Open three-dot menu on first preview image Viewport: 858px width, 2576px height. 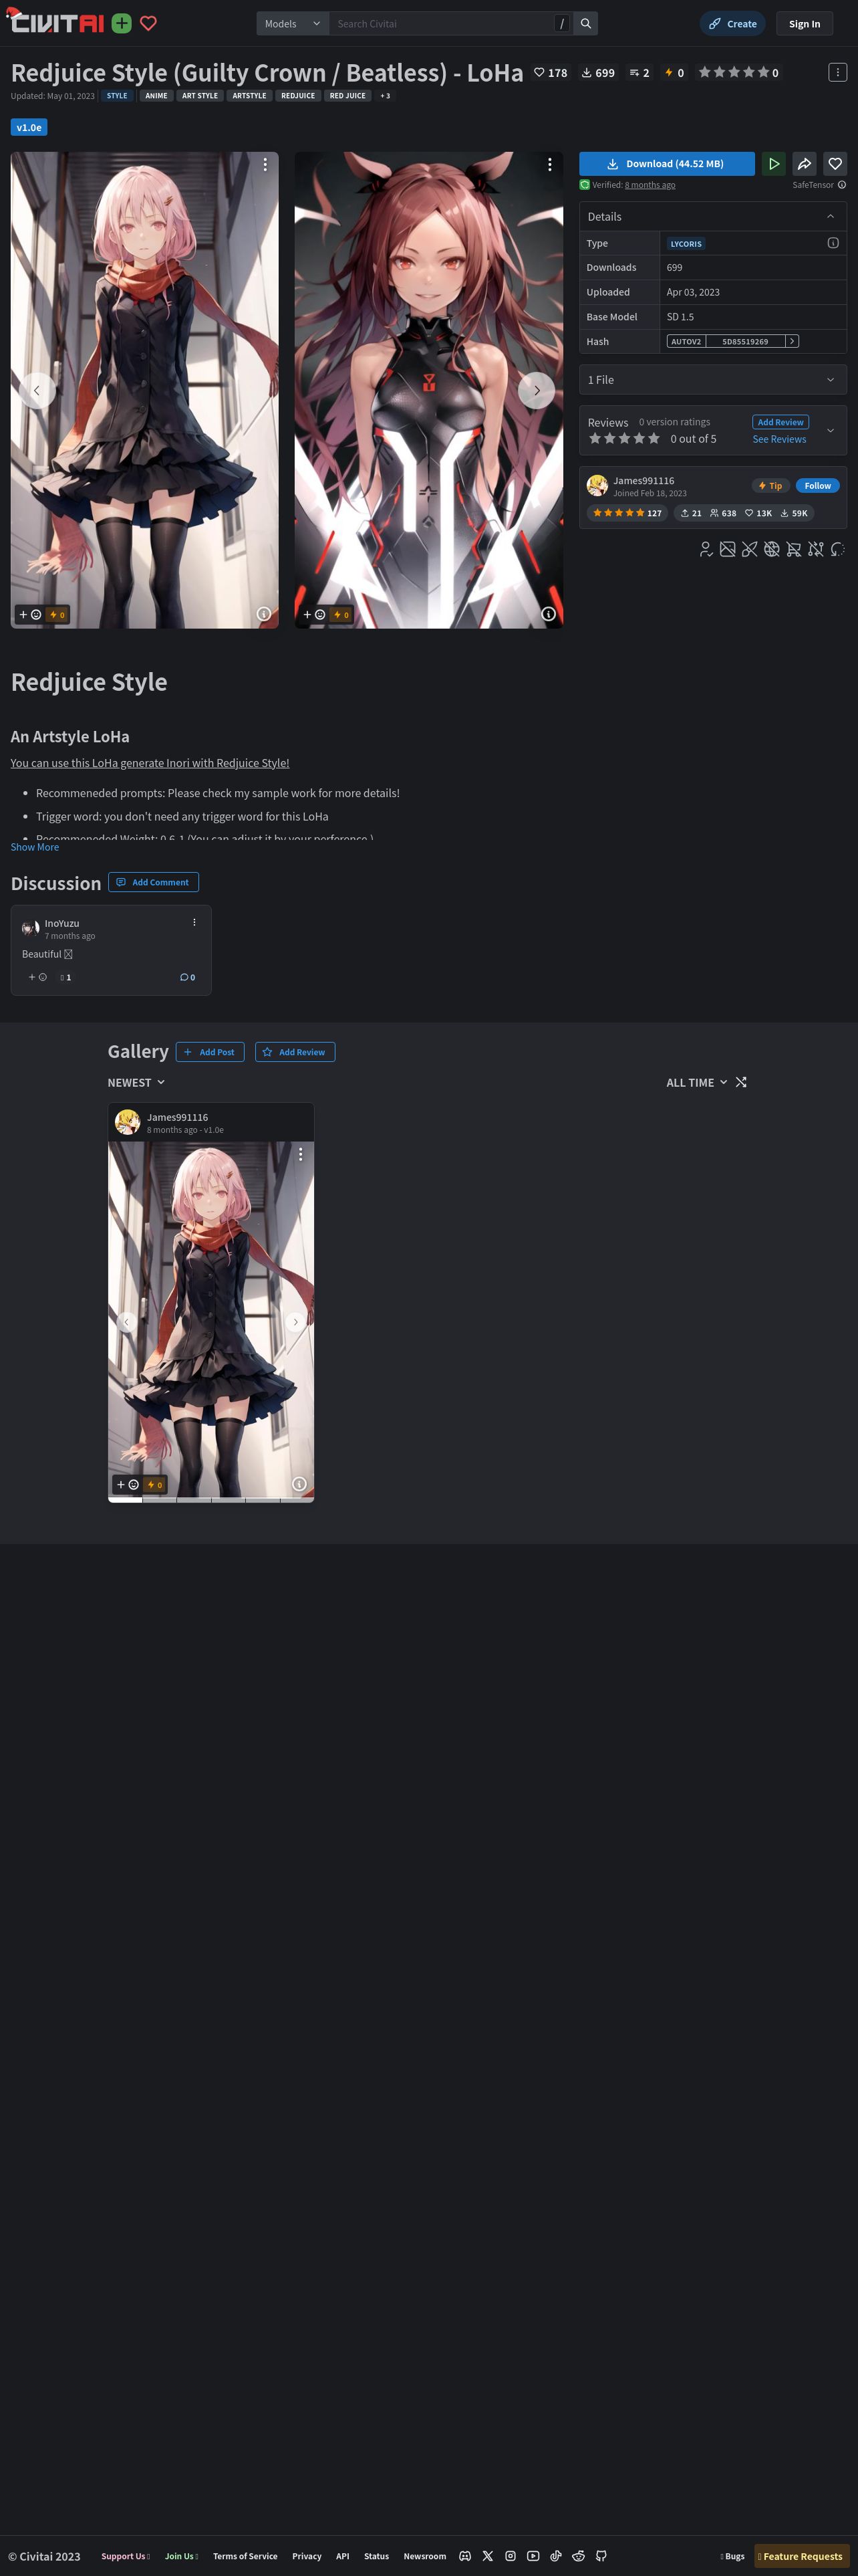click(265, 164)
